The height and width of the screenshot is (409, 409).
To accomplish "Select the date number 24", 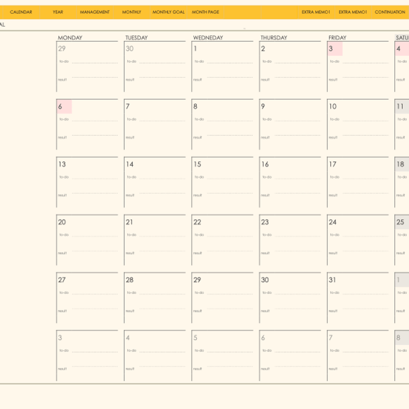I will click(333, 222).
